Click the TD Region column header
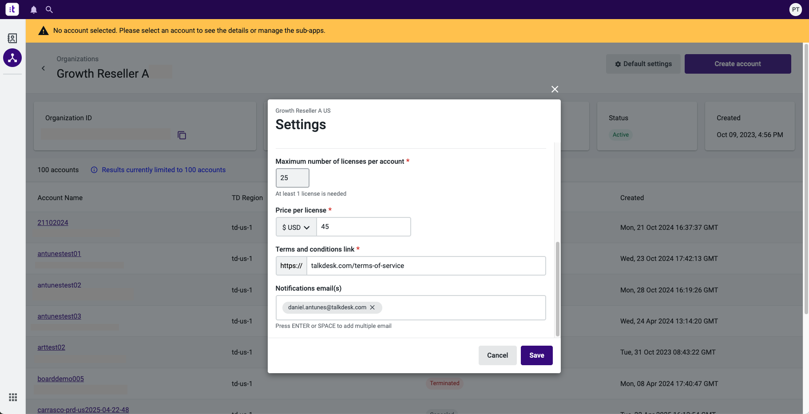 [247, 198]
